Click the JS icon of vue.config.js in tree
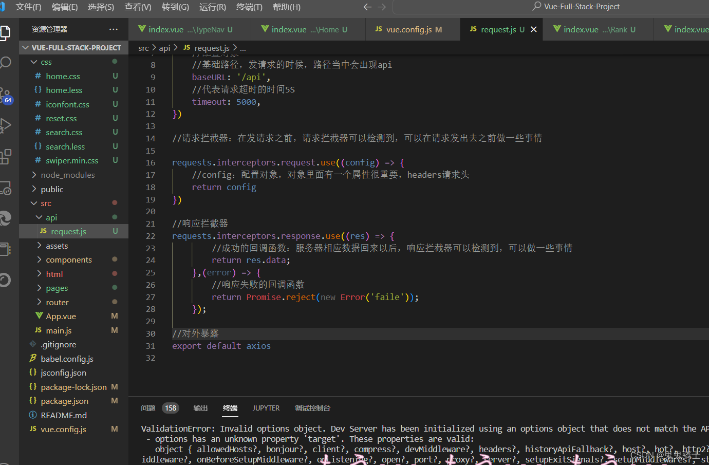This screenshot has height=465, width=709. pos(33,429)
